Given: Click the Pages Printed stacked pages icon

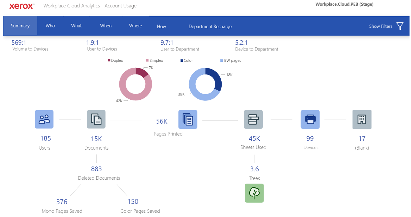Looking at the screenshot, I should pos(188,119).
